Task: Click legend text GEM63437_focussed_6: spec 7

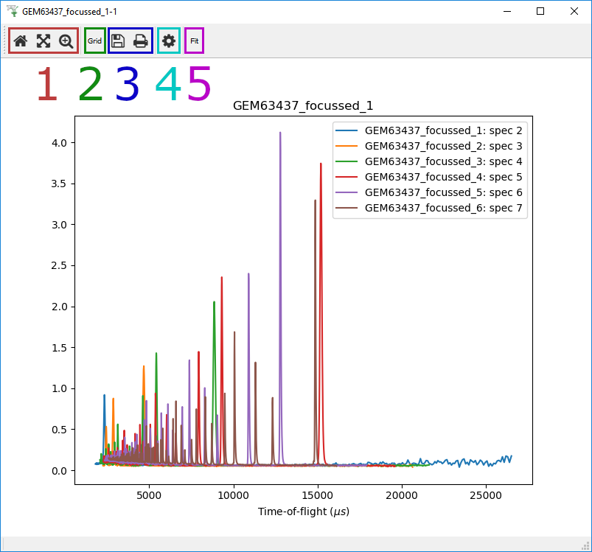Action: 444,208
